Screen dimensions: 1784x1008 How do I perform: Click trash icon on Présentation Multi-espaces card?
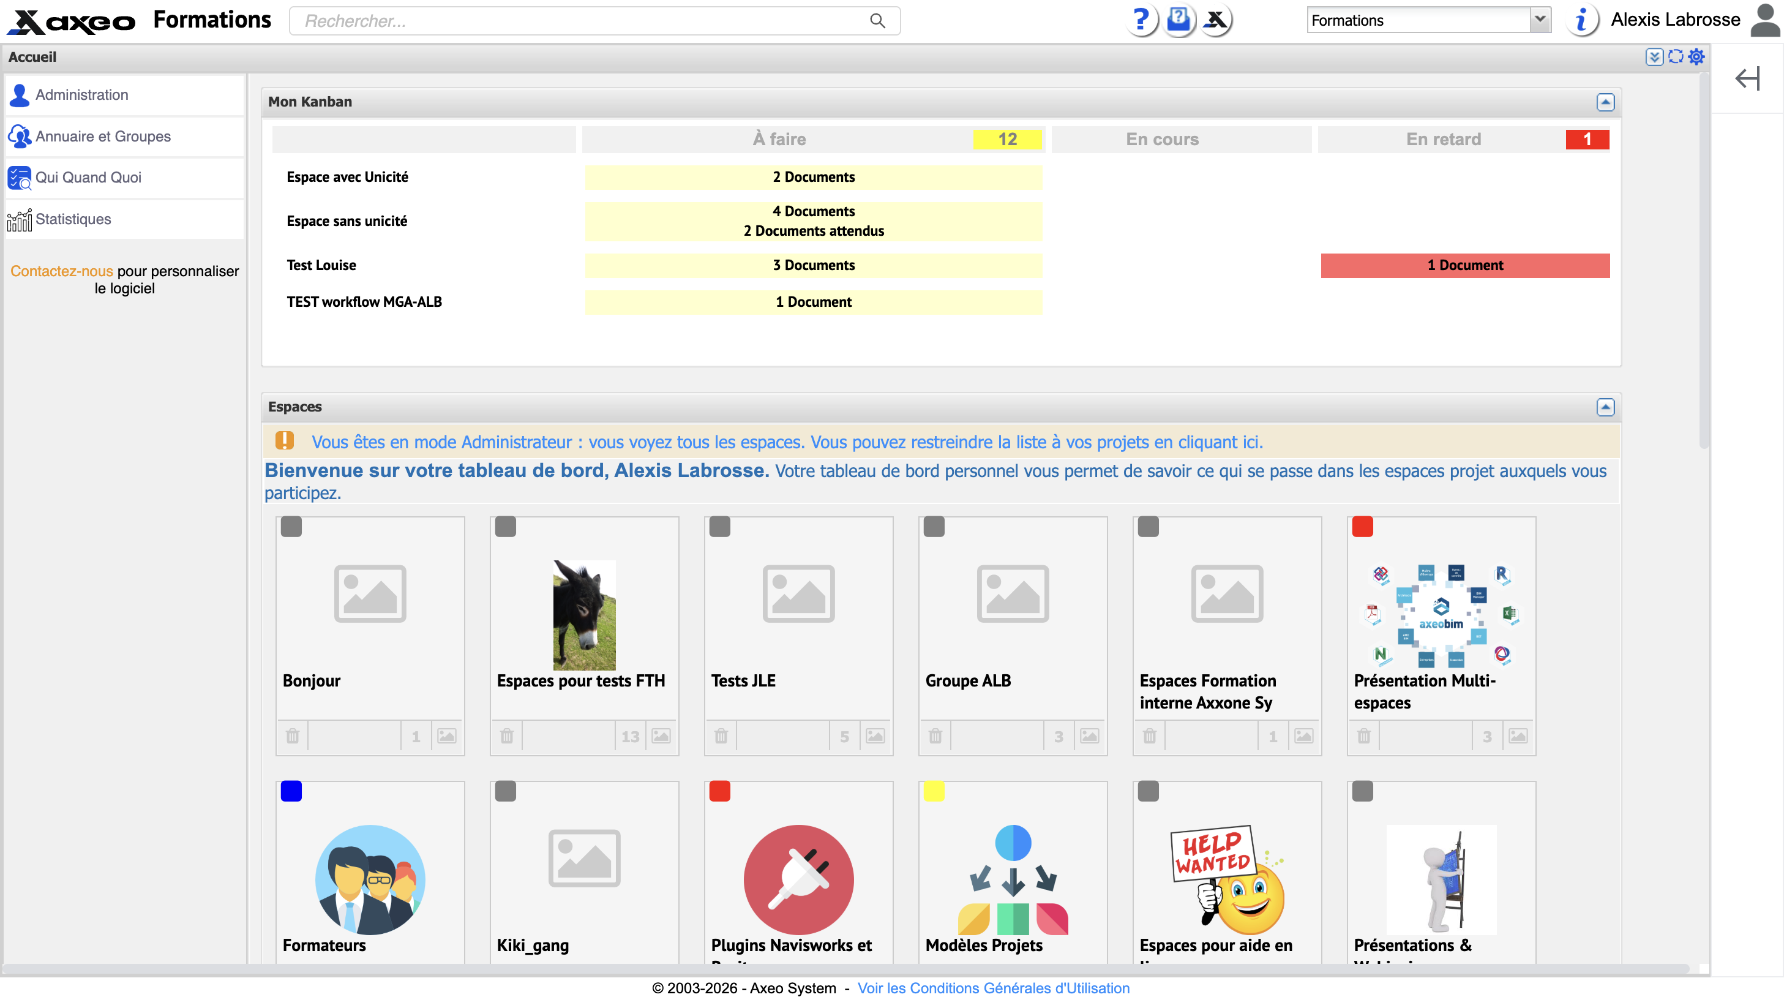1364,735
